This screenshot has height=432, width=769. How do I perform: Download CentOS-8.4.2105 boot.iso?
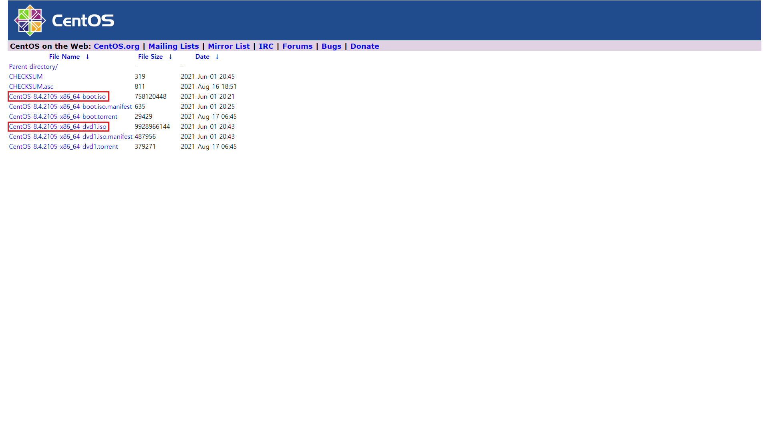point(57,97)
